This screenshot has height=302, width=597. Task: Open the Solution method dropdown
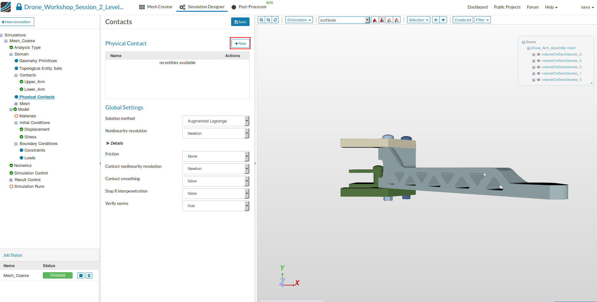(216, 121)
